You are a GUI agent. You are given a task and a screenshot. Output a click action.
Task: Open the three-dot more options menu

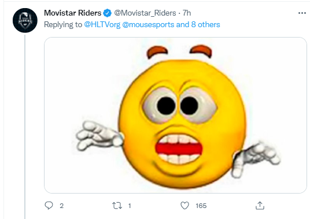point(302,13)
